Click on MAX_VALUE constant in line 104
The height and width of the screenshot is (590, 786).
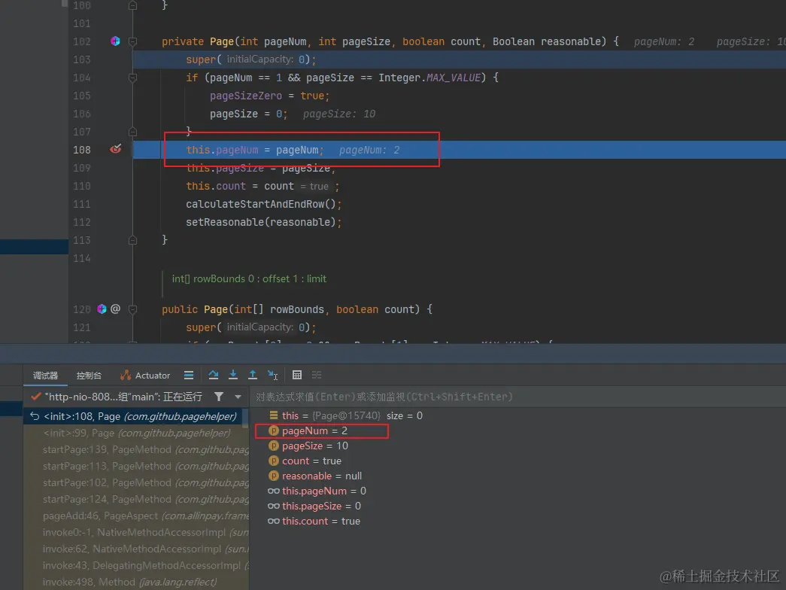[453, 78]
